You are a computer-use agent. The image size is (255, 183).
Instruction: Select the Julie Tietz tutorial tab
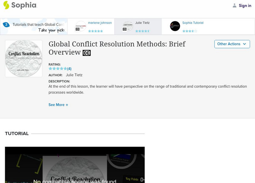[138, 26]
